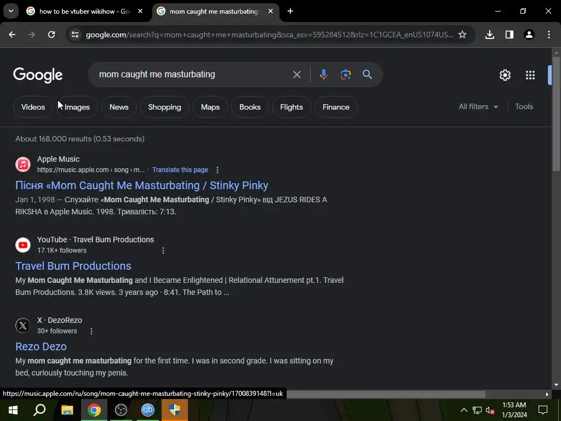
Task: Select the Images filter
Action: click(77, 107)
